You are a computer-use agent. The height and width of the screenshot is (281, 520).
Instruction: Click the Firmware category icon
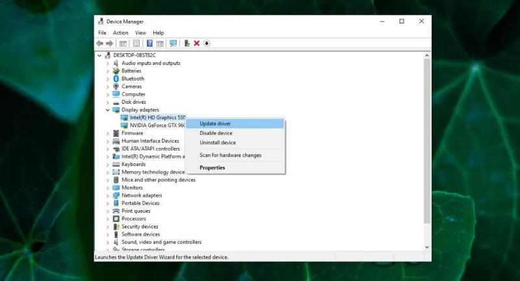click(x=116, y=133)
